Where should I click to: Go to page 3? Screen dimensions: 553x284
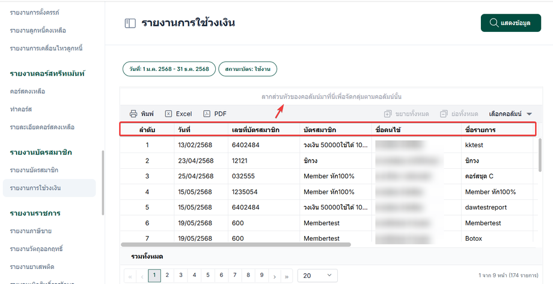tap(180, 275)
